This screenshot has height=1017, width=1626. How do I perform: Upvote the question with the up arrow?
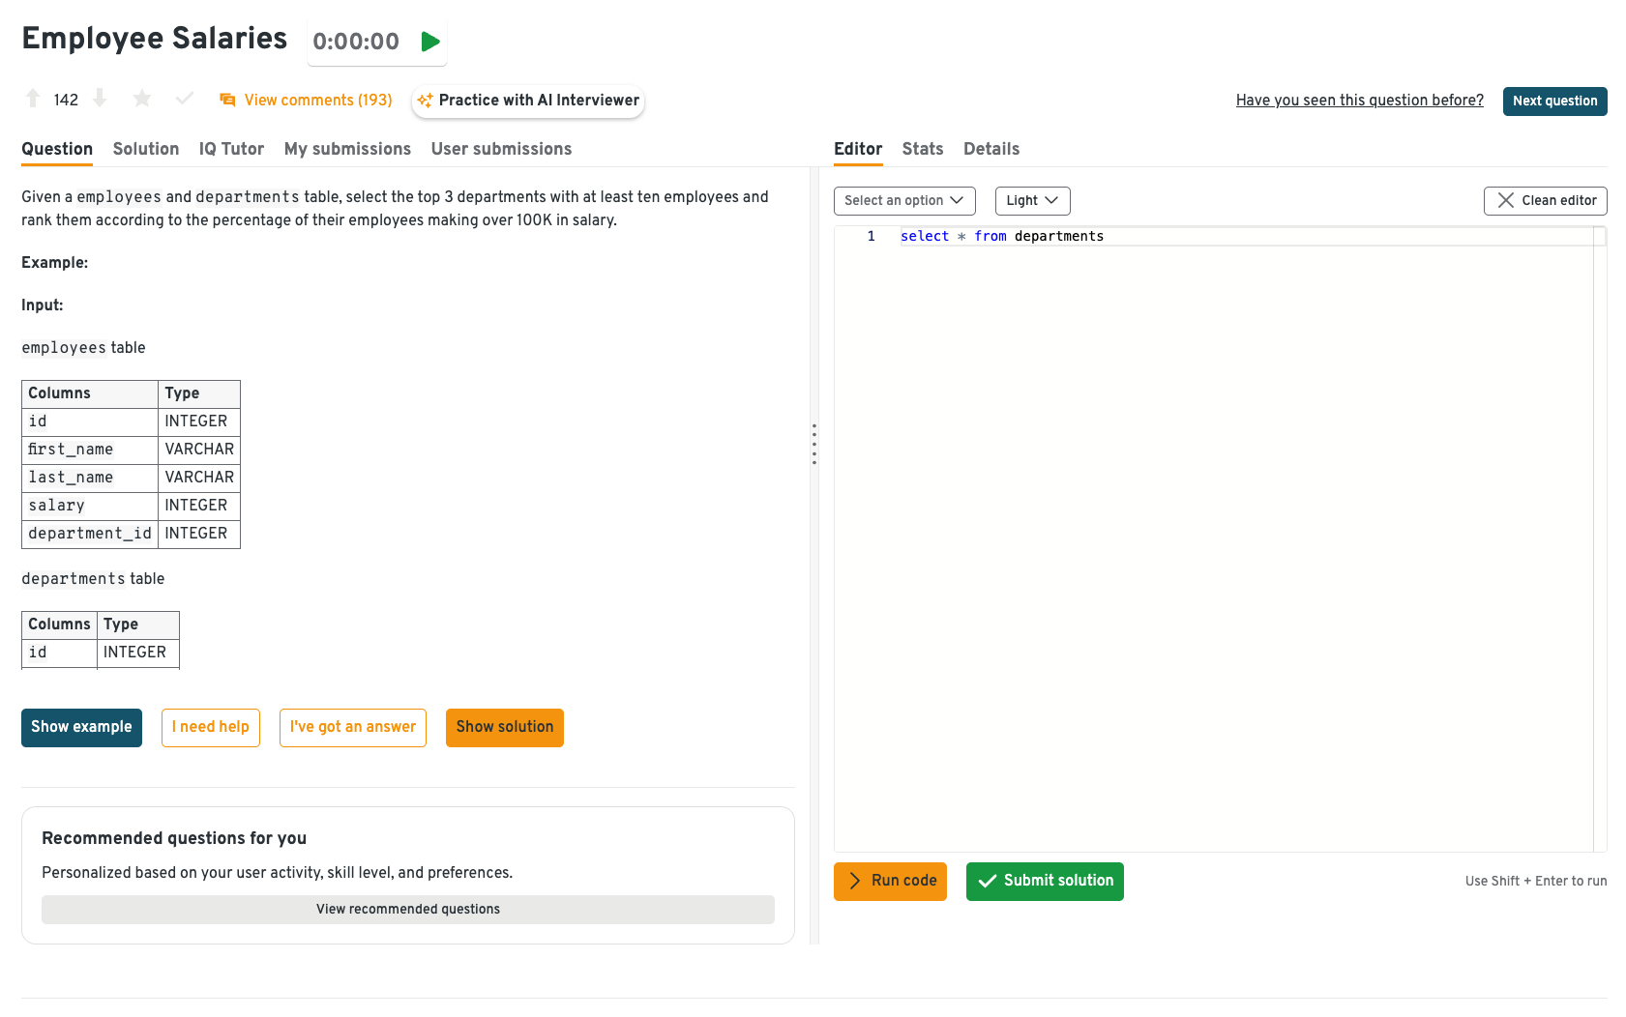33,99
